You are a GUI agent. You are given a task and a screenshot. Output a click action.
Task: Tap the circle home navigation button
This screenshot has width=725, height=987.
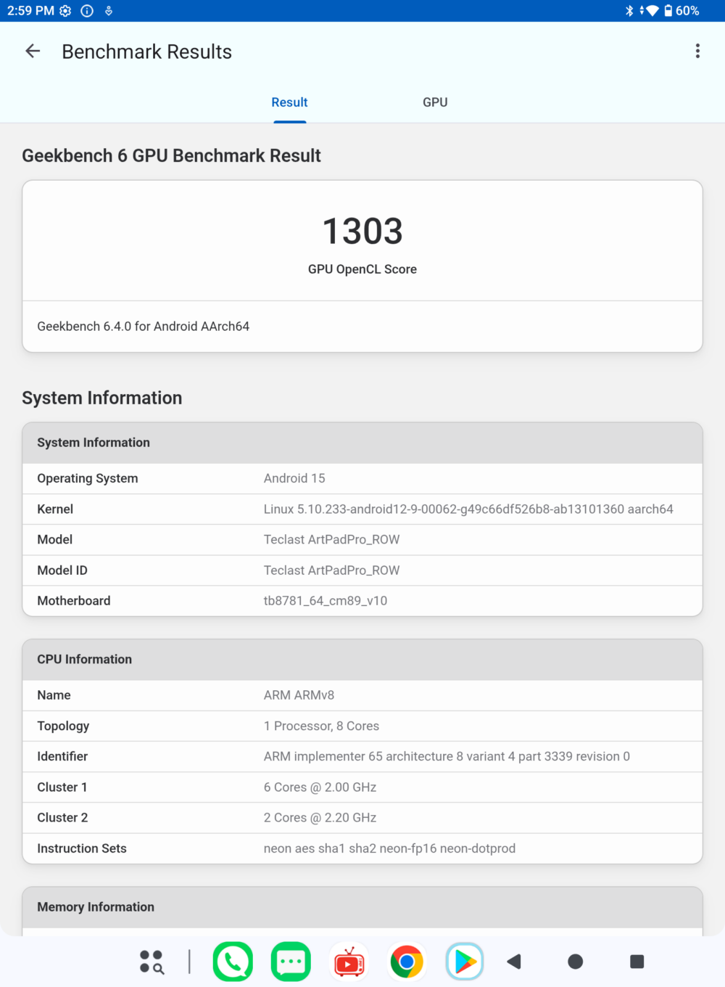576,962
